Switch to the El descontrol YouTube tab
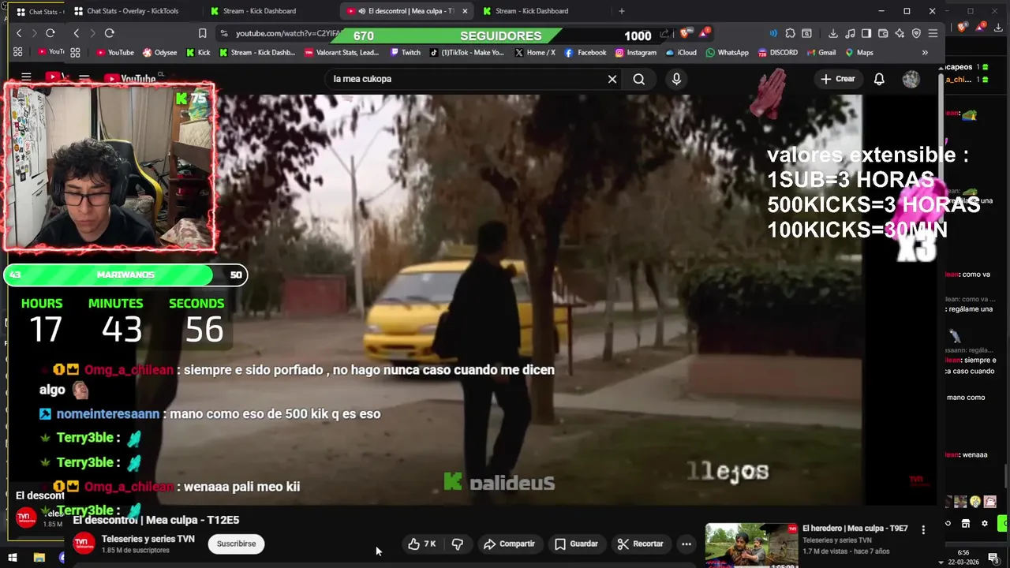The height and width of the screenshot is (568, 1010). click(402, 11)
